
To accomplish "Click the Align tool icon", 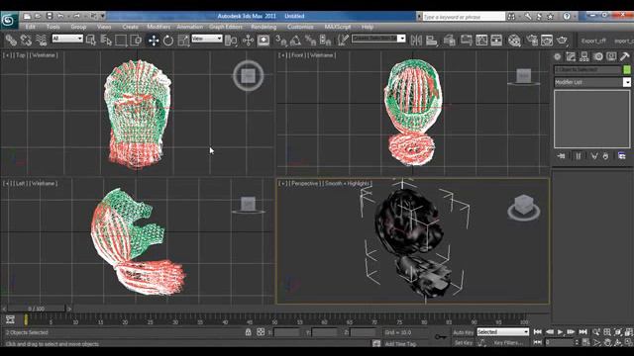I will (432, 40).
